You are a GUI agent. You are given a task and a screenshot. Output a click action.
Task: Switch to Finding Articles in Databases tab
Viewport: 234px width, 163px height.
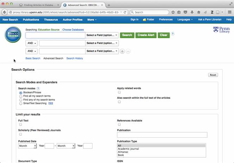tap(39, 5)
